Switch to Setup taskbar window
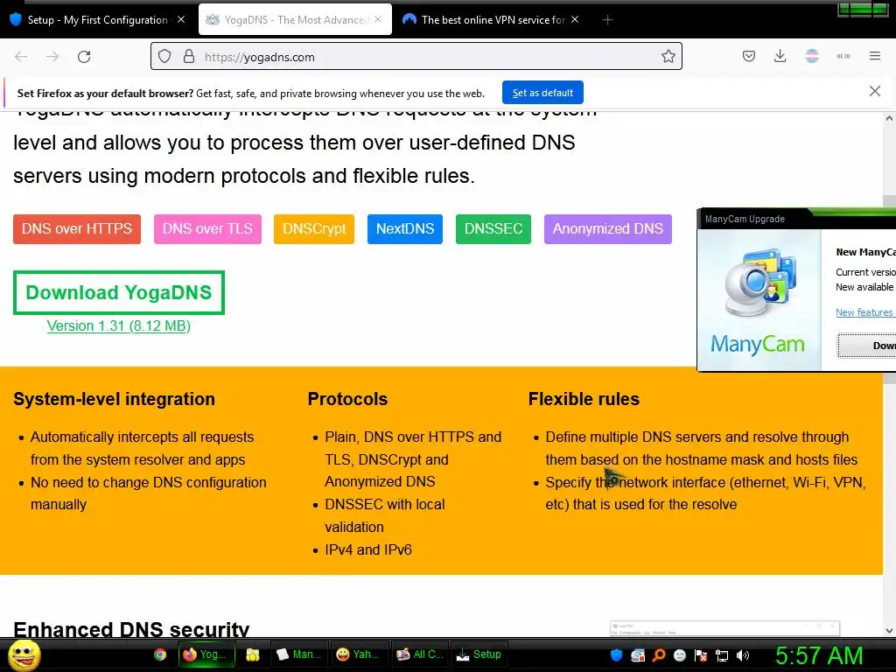Viewport: 896px width, 672px height. pos(479,654)
